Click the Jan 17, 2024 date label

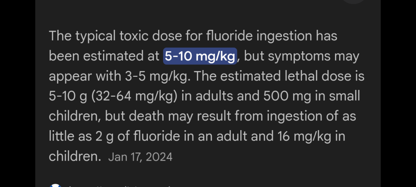140,157
